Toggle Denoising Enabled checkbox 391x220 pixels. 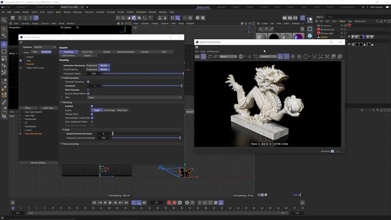pyautogui.click(x=92, y=106)
